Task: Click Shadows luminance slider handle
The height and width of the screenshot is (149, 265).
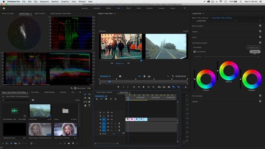Action: point(195,79)
